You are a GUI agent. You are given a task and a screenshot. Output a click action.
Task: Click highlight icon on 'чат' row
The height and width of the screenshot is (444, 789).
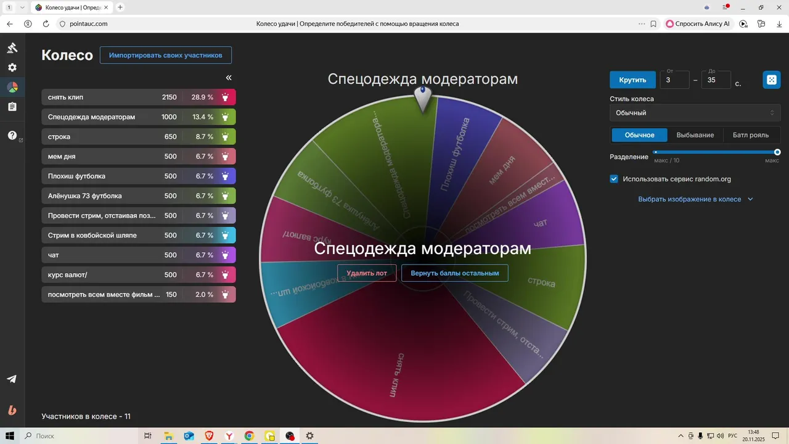(226, 255)
